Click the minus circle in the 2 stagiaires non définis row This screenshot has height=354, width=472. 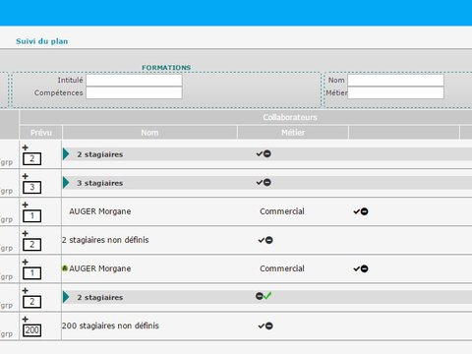[x=268, y=240]
